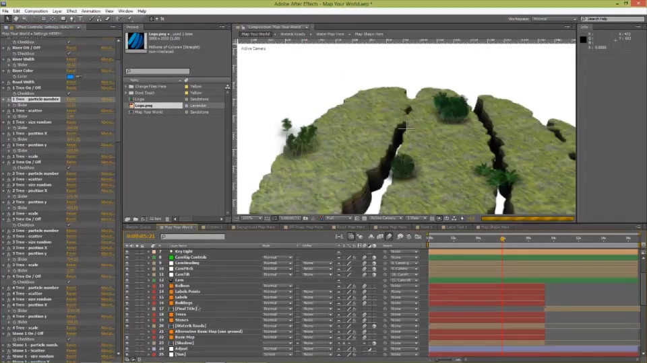Viewport: 647px width, 363px height.
Task: Switch to the Water Map Here timeline tab
Action: pos(392,227)
